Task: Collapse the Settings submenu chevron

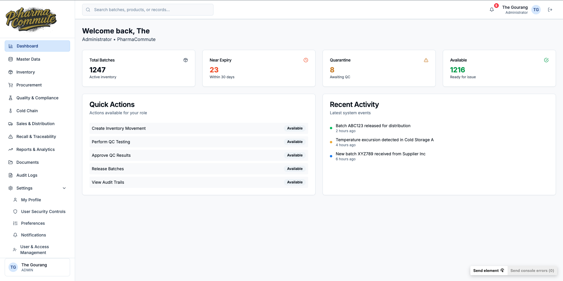Action: (x=64, y=188)
